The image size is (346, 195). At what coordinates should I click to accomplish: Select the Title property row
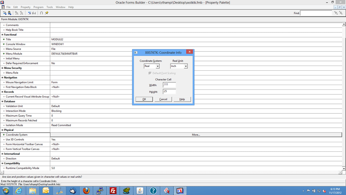click(x=171, y=39)
